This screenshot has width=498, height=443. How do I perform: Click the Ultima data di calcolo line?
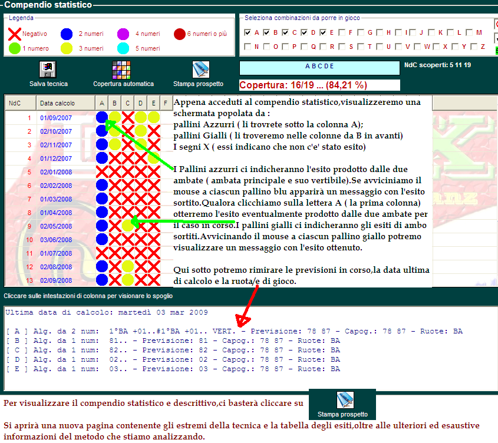(x=107, y=312)
